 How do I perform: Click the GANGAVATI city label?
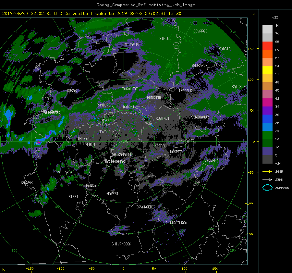tap(185, 141)
